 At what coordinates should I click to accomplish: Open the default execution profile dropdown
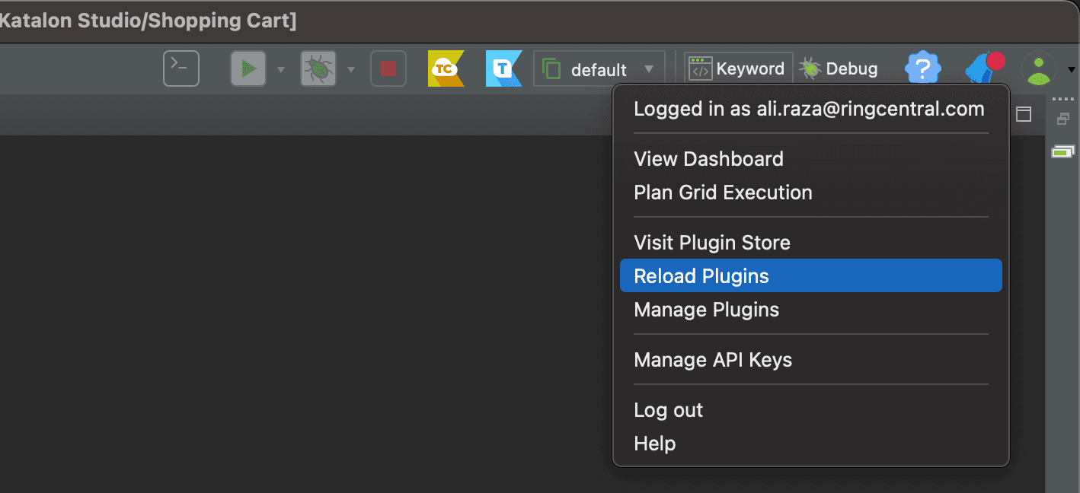pyautogui.click(x=599, y=69)
